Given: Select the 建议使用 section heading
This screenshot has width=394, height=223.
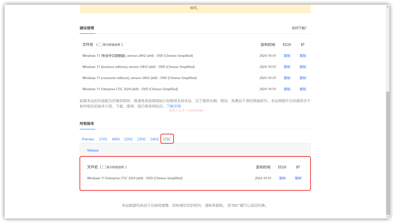Looking at the screenshot, I should click(x=87, y=28).
